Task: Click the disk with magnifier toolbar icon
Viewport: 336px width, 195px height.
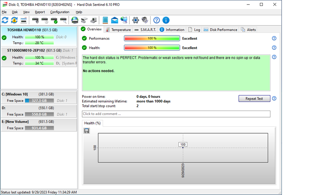Action: click(63, 20)
